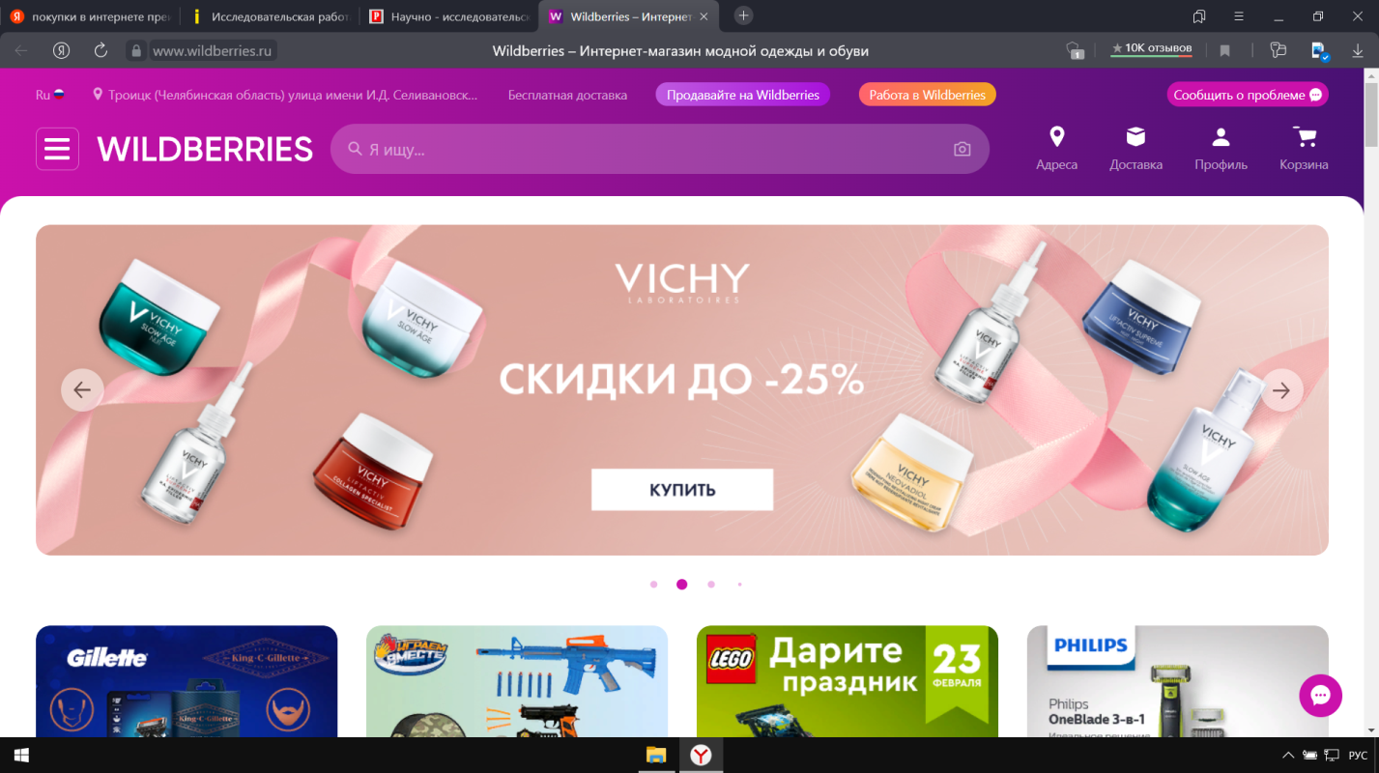1379x773 pixels.
Task: Select the fourth carousel dot indicator
Action: (739, 585)
